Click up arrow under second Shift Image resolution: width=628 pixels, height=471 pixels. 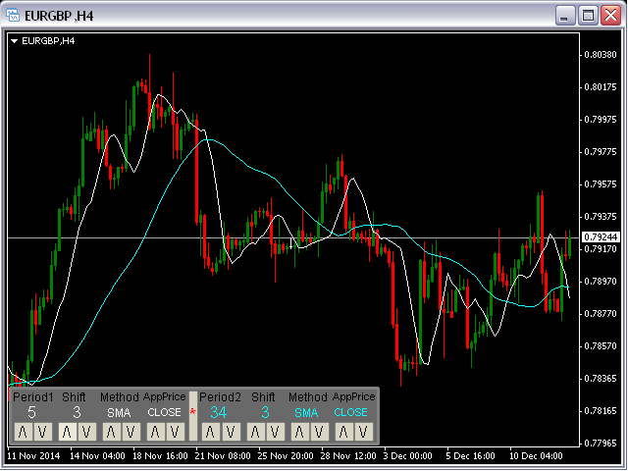pos(255,432)
